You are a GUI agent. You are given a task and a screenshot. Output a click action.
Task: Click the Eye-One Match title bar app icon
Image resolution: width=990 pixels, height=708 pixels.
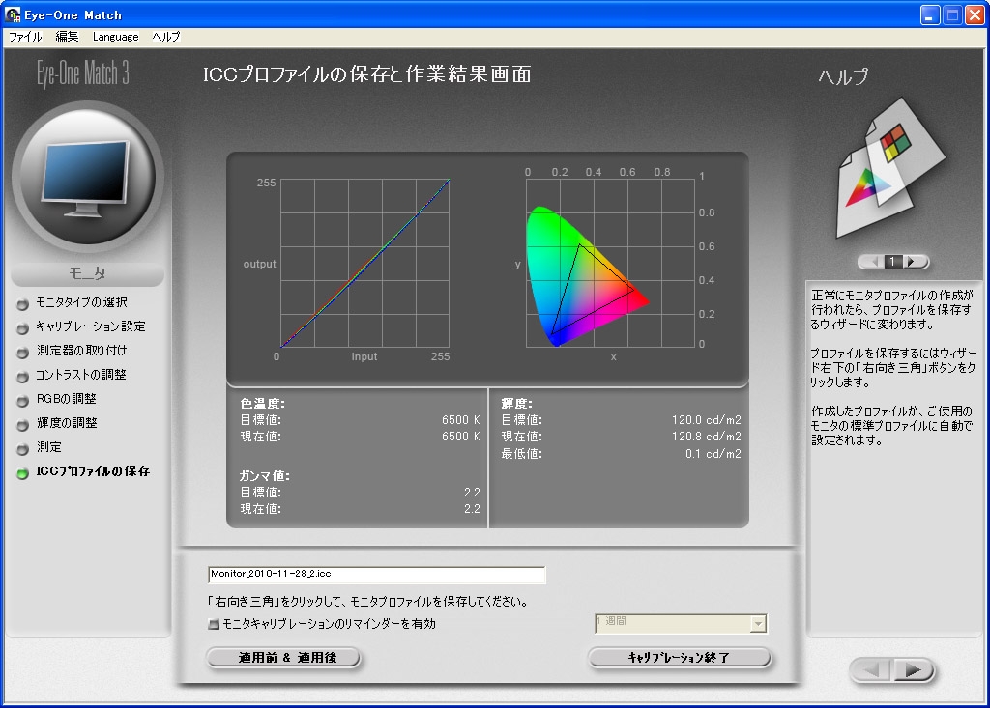pyautogui.click(x=13, y=14)
